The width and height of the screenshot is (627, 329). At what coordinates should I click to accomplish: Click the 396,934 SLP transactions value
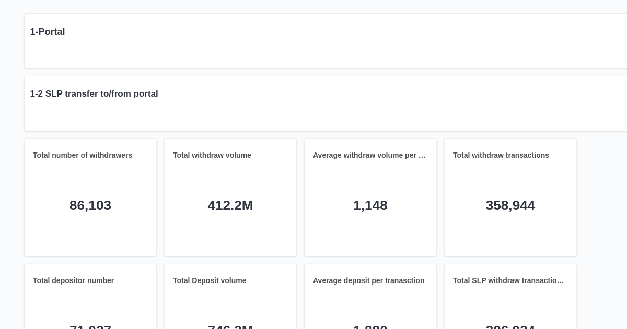tap(510, 328)
